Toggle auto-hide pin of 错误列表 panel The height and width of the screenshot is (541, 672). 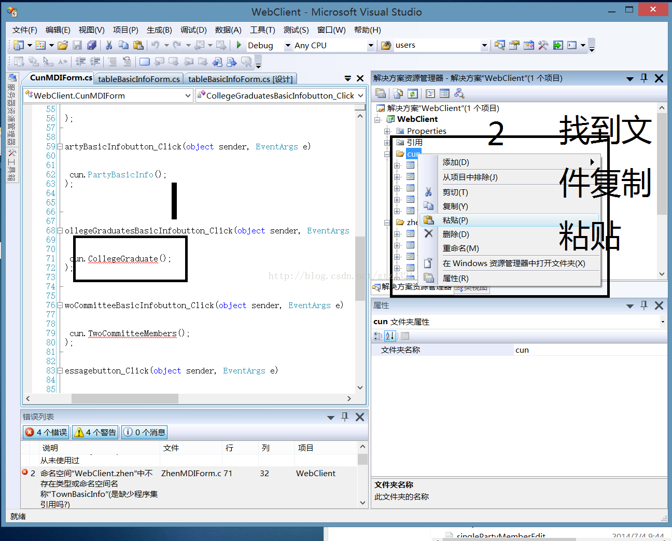tap(345, 417)
